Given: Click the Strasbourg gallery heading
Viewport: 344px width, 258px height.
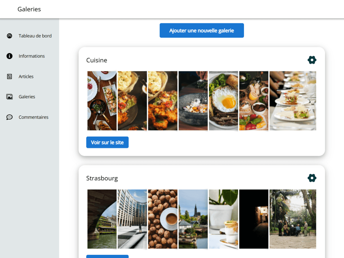Looking at the screenshot, I should (102, 178).
